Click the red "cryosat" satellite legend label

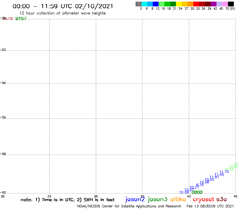tap(204, 199)
